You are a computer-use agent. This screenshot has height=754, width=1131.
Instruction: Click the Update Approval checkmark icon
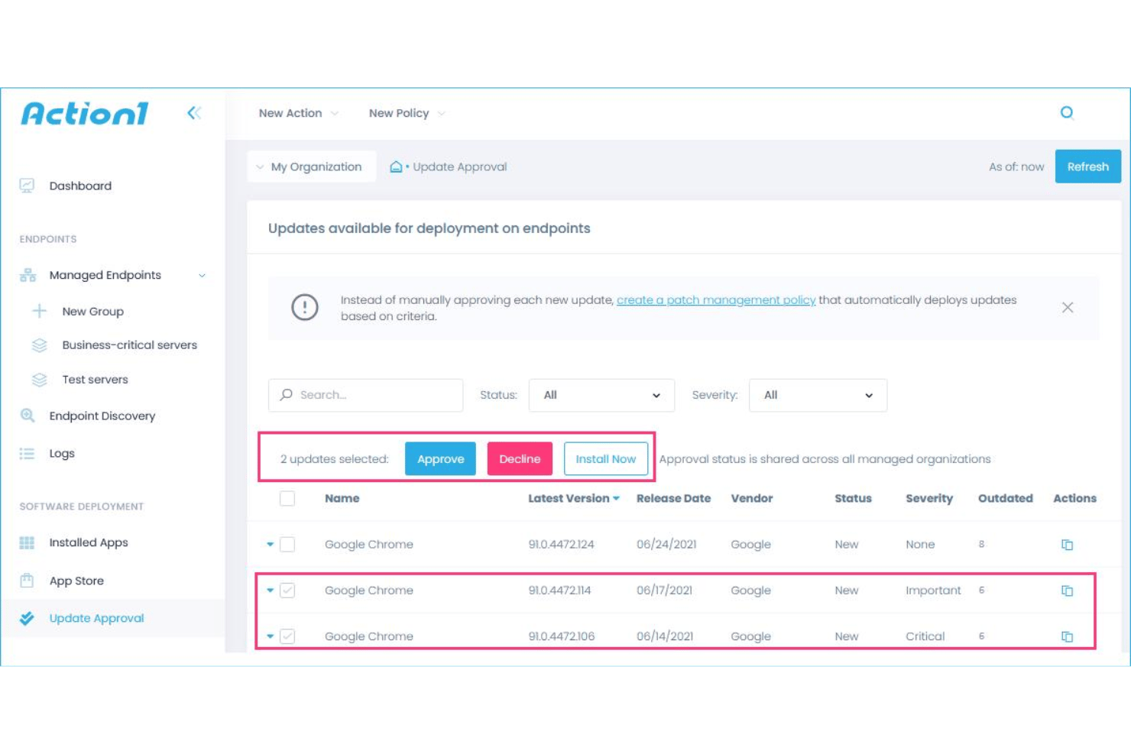[28, 618]
